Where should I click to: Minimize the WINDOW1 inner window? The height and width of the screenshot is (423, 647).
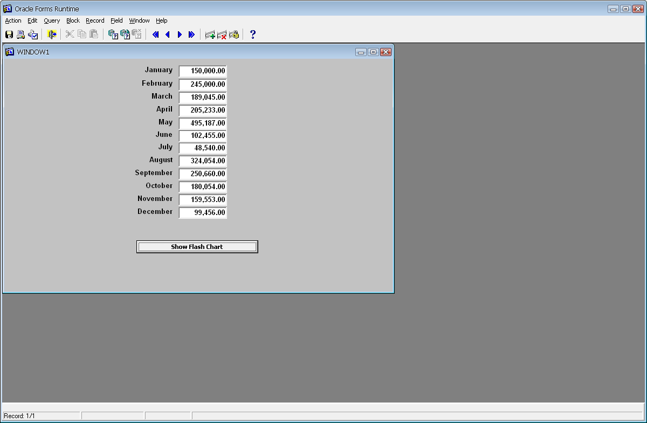pos(361,52)
